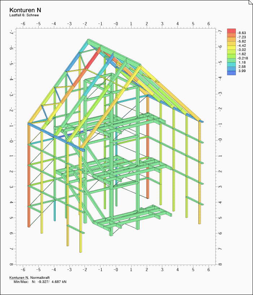
Task: Click the -6 label on the top axis
Action: point(23,23)
